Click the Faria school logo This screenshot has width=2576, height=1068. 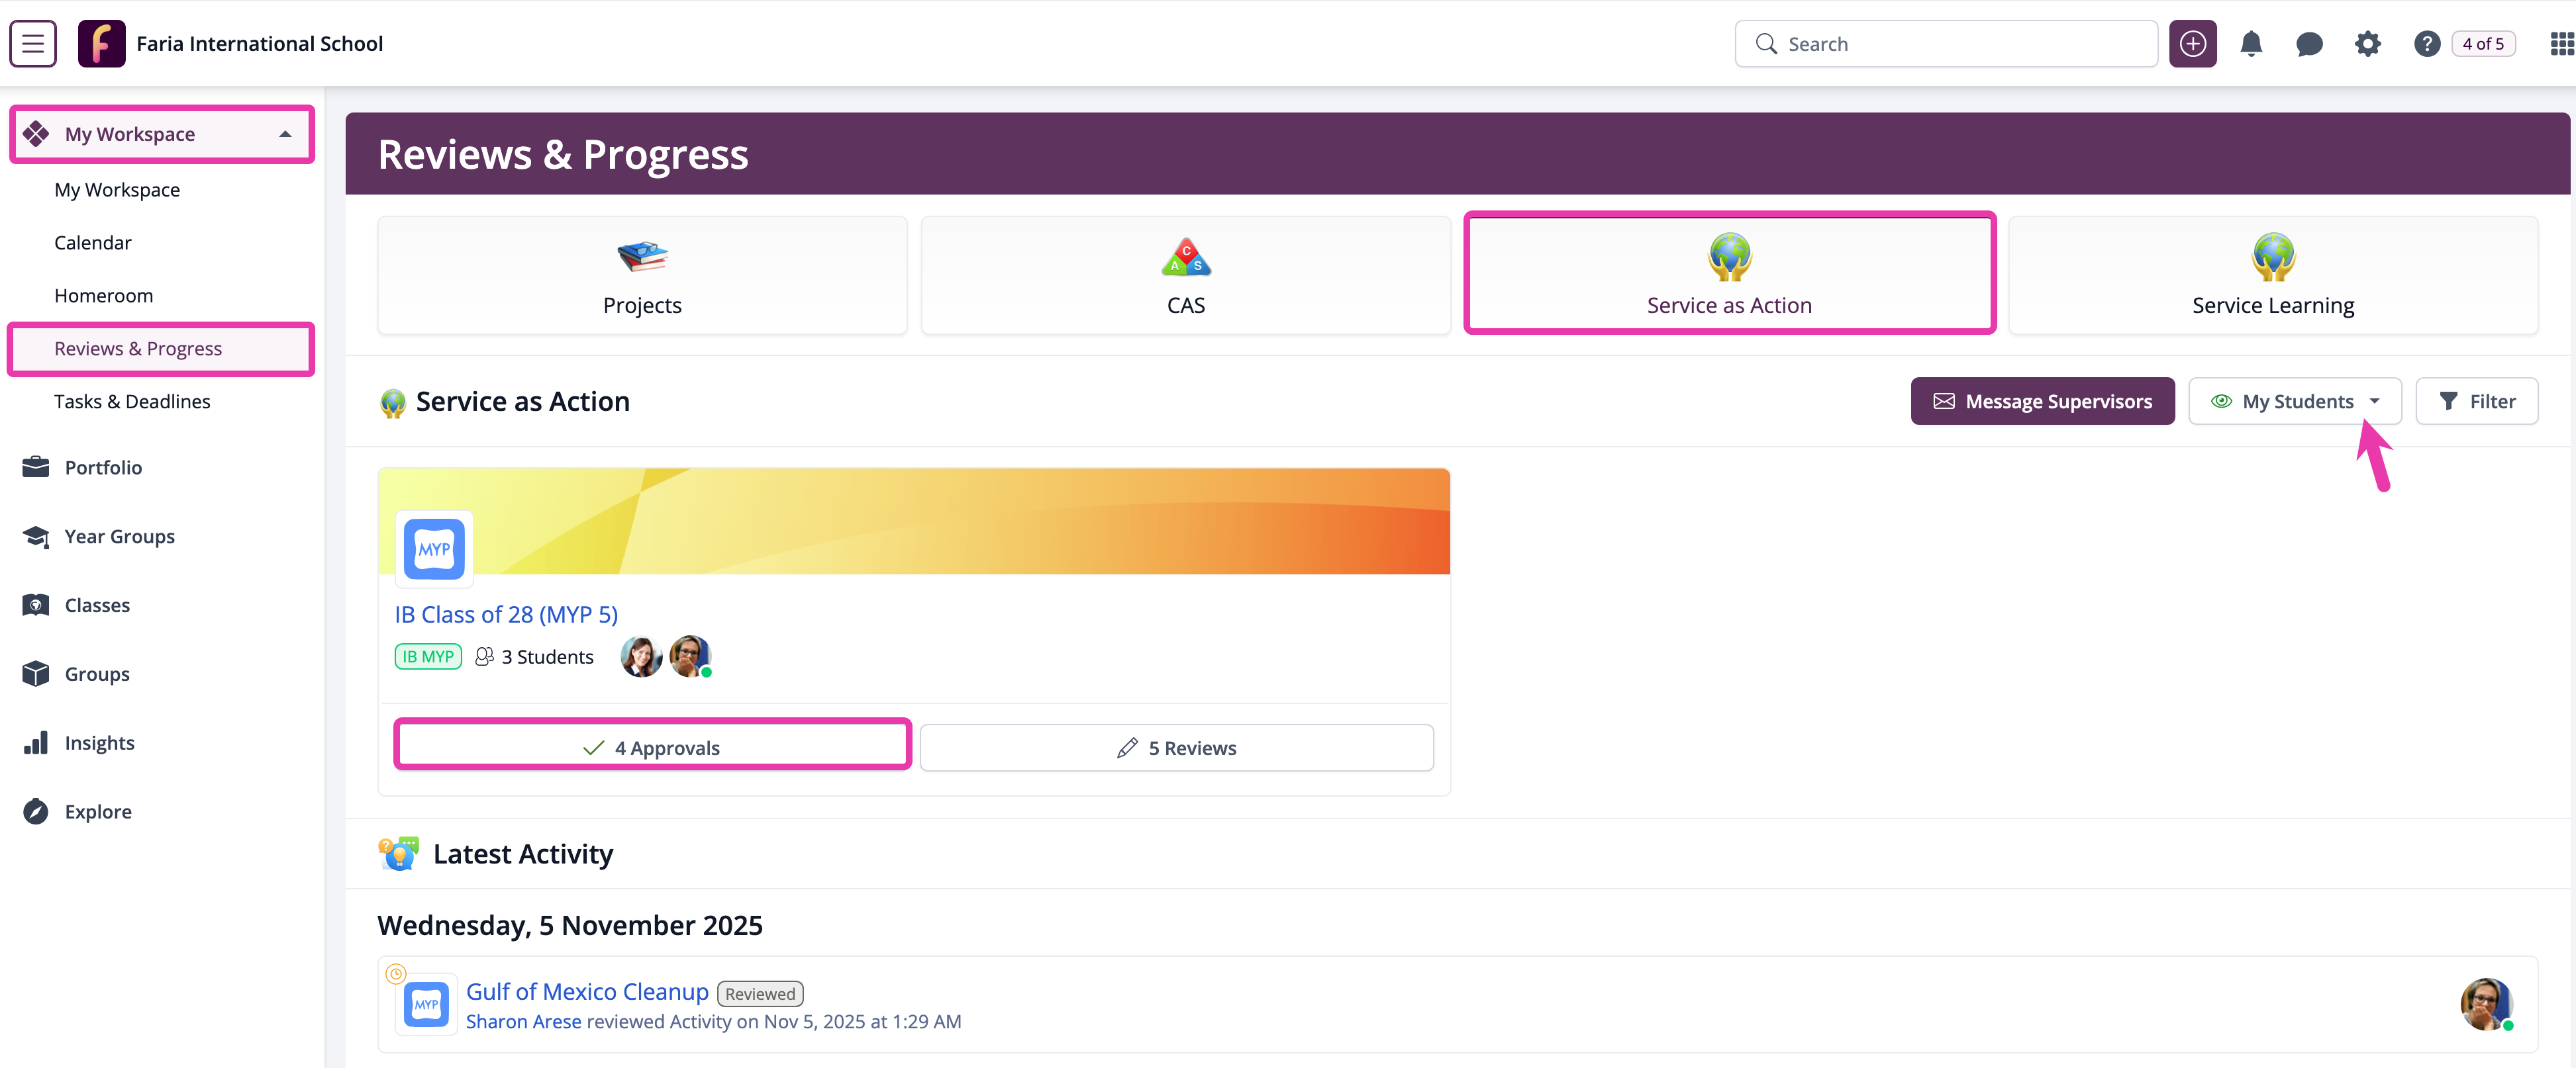tap(102, 44)
